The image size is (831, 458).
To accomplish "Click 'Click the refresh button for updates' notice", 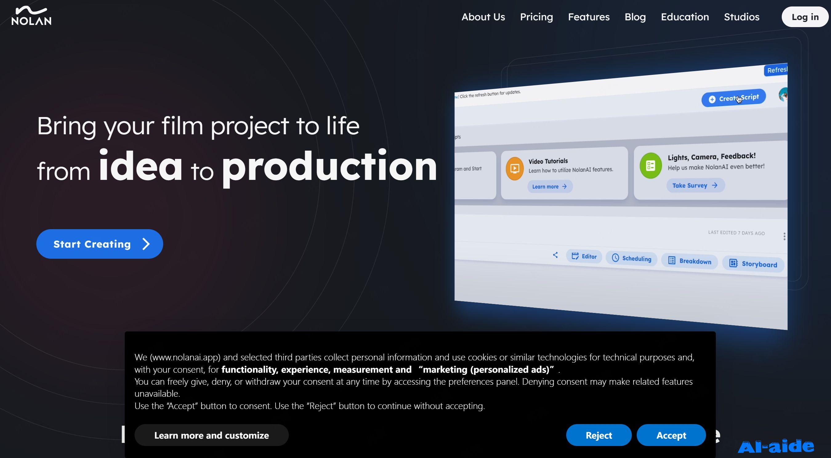I will click(490, 94).
